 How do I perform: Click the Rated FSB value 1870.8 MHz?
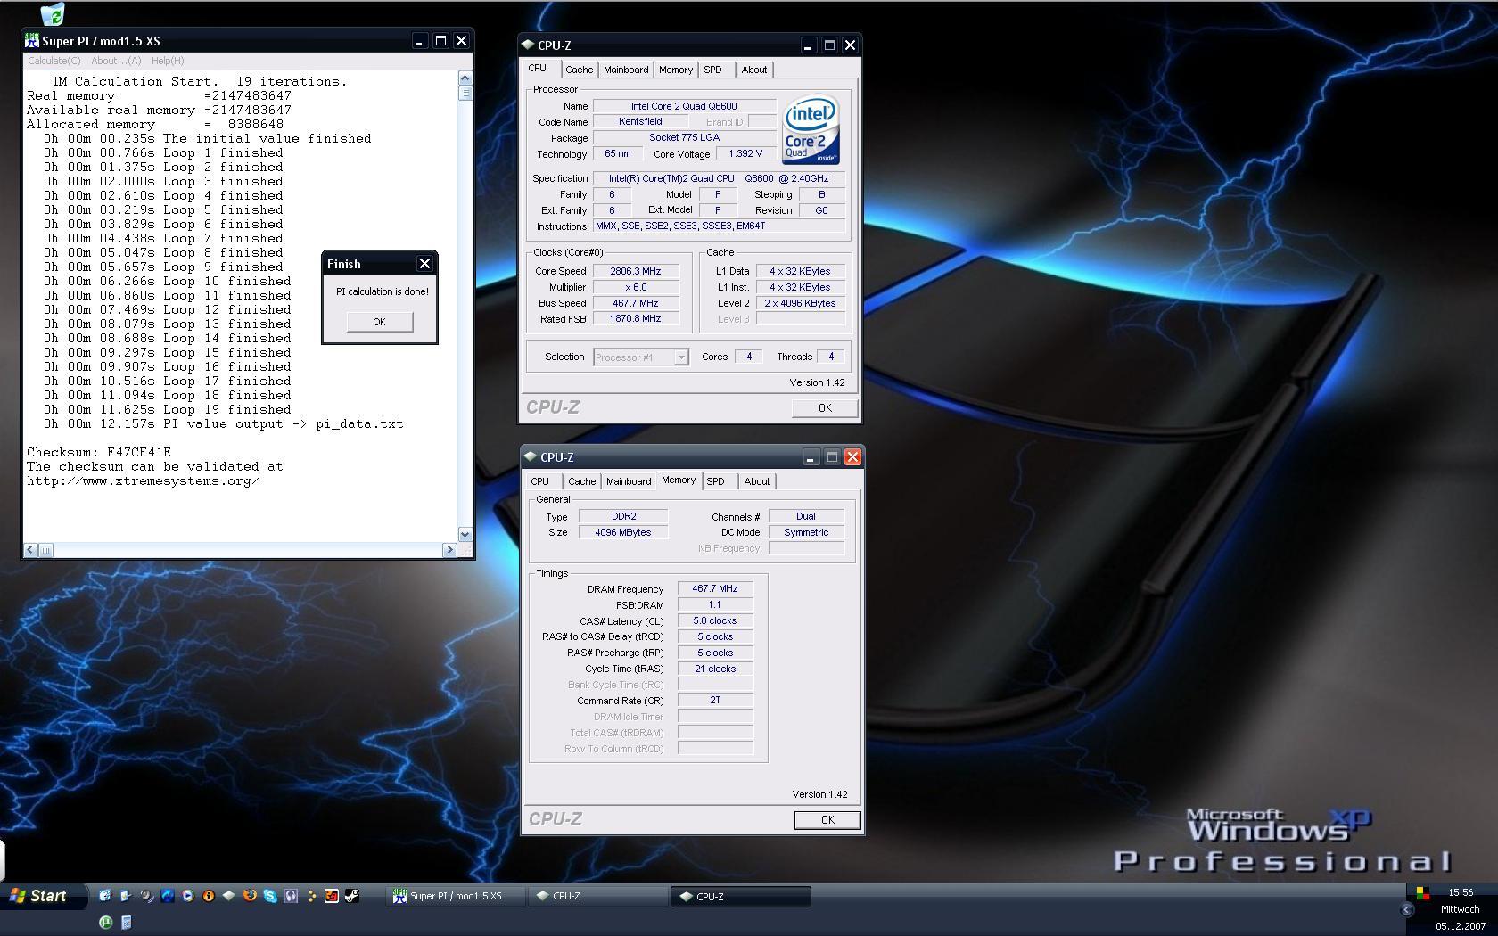[x=636, y=319]
